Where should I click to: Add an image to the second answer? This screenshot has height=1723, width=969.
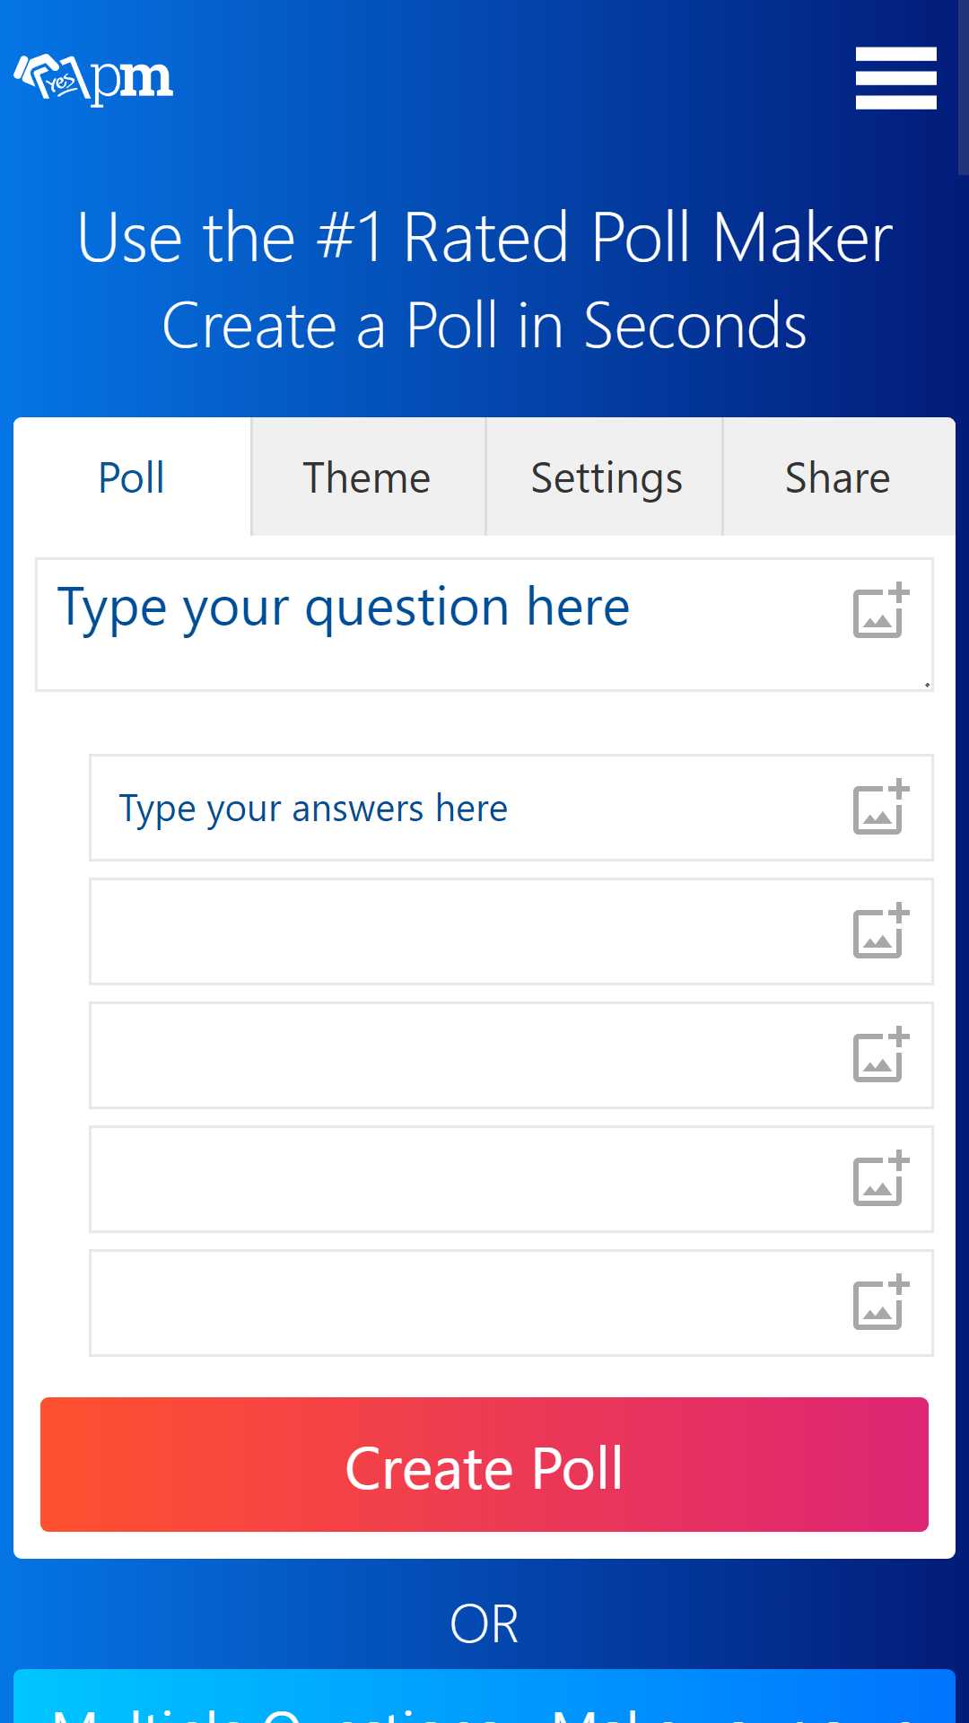(881, 931)
